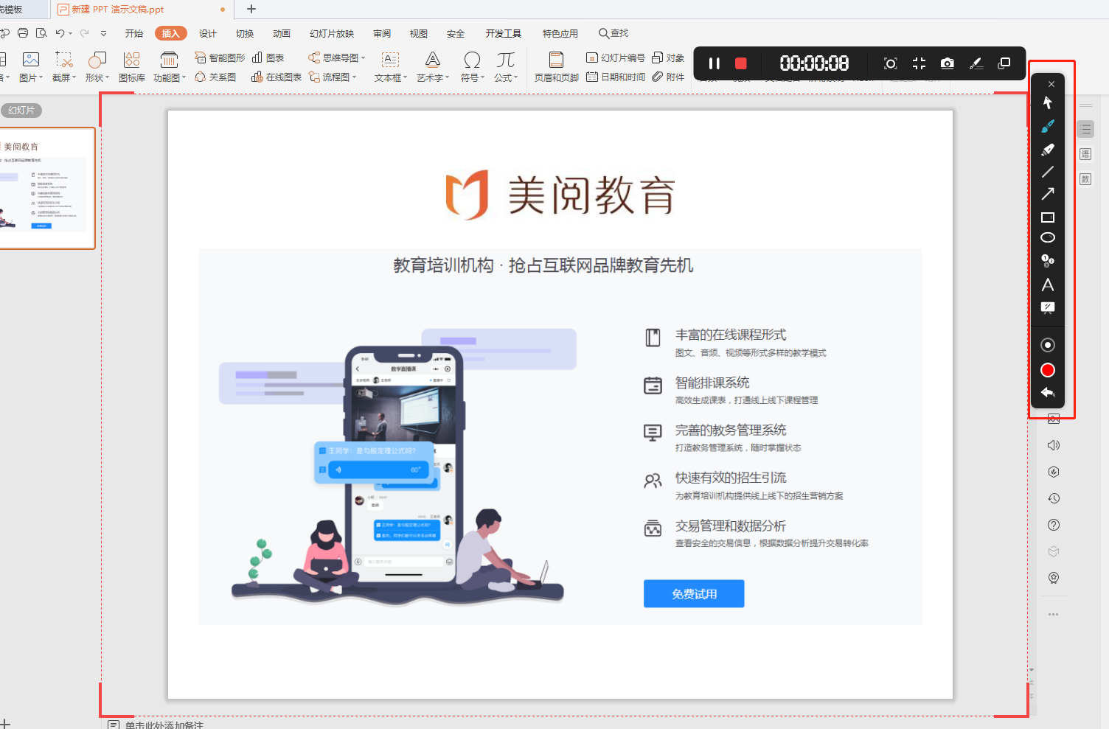Insert an 附件 attachment
This screenshot has height=729, width=1109.
(668, 77)
